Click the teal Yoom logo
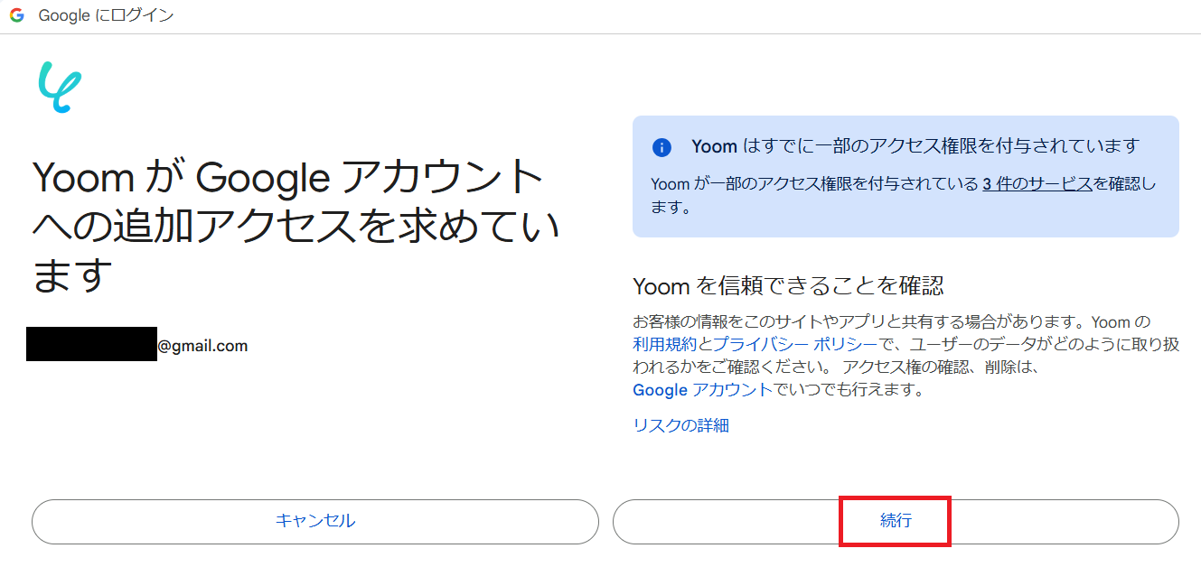 click(60, 88)
